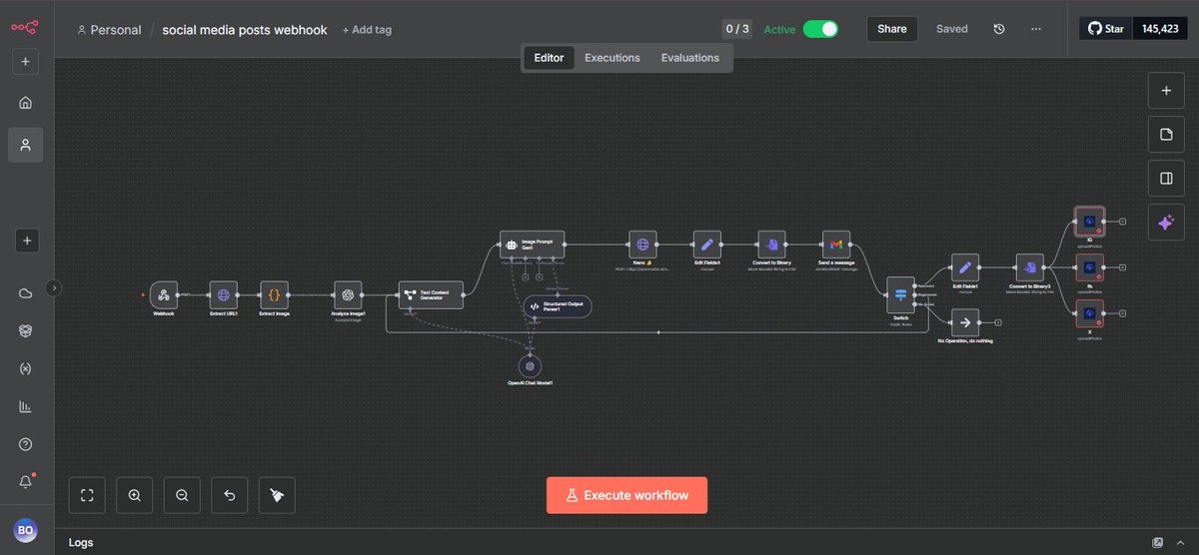Click the Execute workflow button
Viewport: 1199px width, 555px height.
click(626, 495)
